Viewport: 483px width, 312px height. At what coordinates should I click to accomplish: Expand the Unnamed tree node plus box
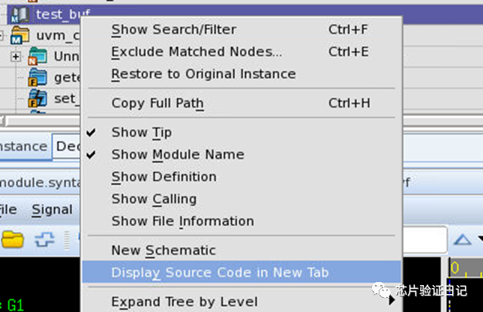[15, 57]
